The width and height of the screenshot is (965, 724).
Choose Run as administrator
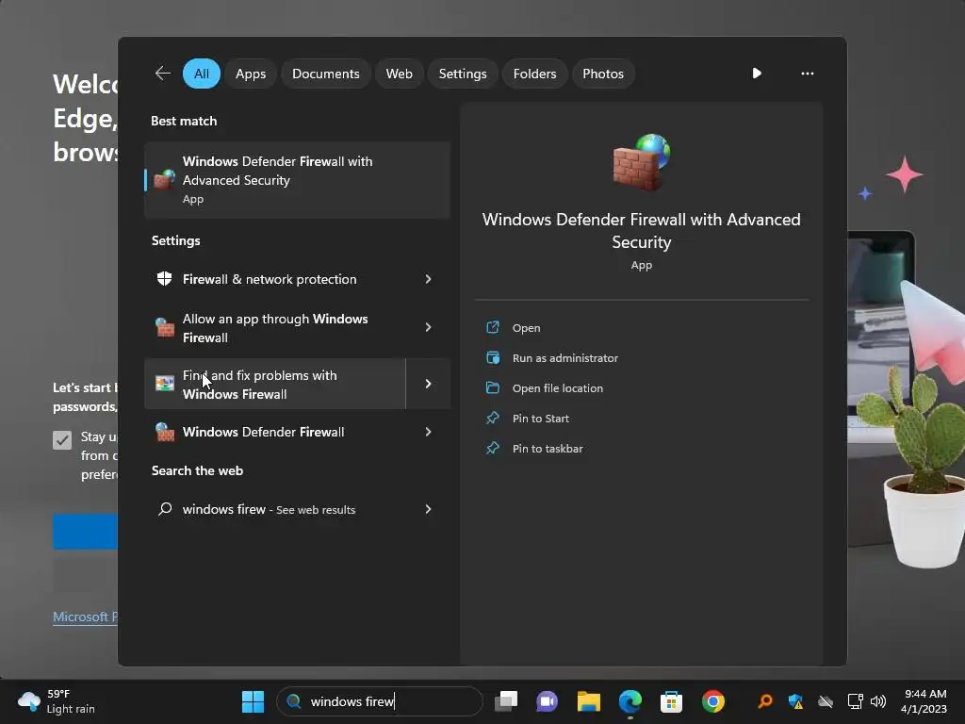(x=565, y=358)
